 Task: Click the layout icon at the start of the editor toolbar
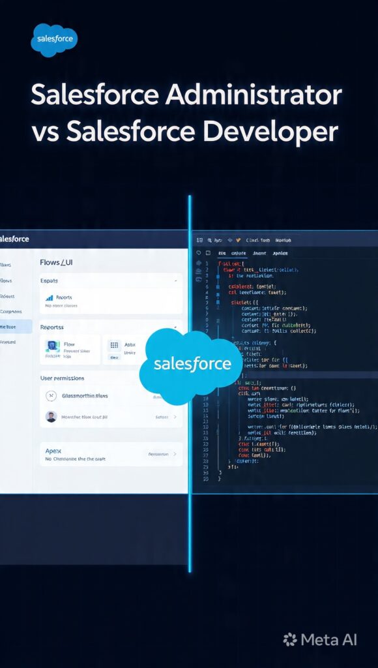point(199,240)
